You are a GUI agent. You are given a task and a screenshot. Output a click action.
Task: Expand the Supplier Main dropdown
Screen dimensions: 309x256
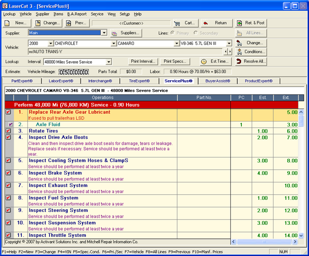pyautogui.click(x=104, y=33)
